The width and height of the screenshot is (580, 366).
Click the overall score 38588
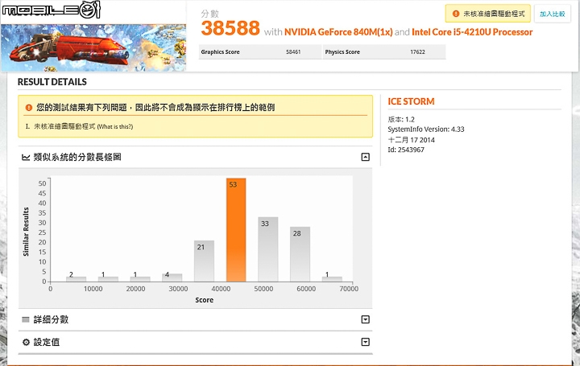(230, 28)
